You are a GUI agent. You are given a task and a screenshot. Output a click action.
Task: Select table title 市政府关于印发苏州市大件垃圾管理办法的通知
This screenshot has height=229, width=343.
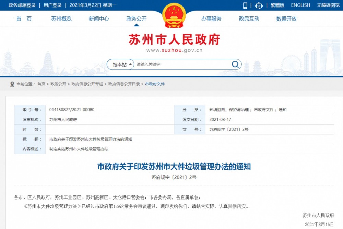tap(91, 139)
